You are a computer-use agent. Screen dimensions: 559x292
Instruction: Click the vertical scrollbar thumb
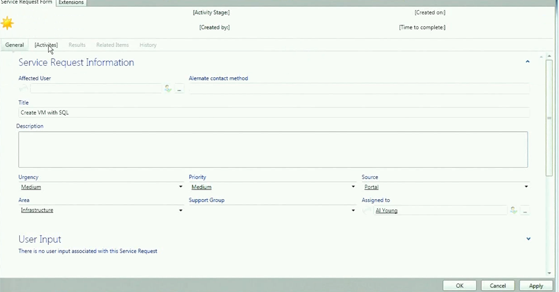[x=549, y=118]
